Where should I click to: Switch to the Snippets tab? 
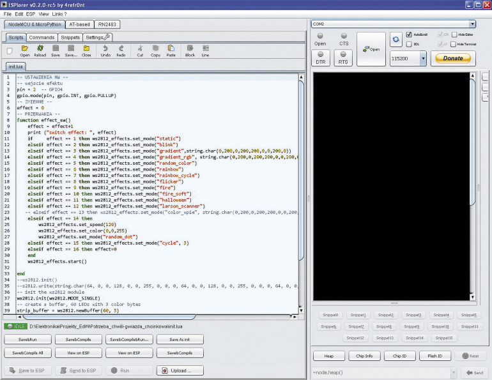click(x=70, y=37)
